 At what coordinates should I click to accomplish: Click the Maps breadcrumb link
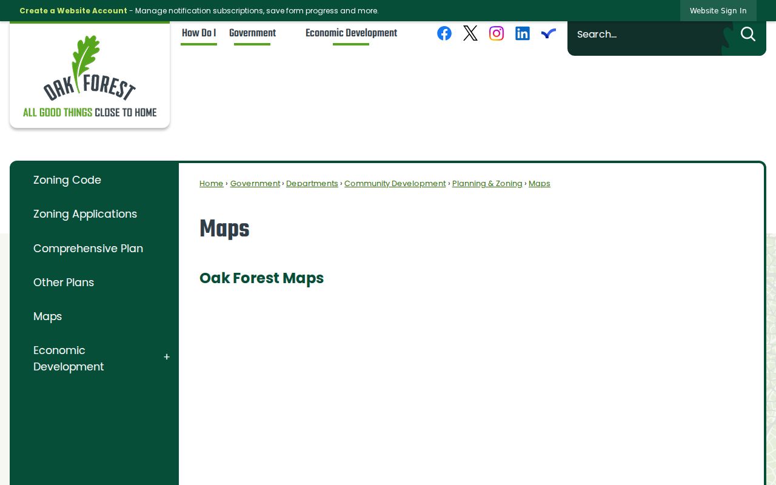click(x=540, y=183)
